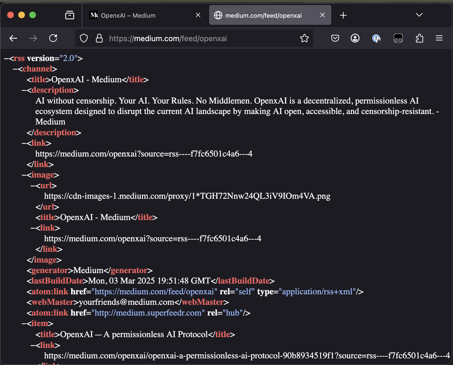Click the forward navigation arrow

tap(33, 38)
